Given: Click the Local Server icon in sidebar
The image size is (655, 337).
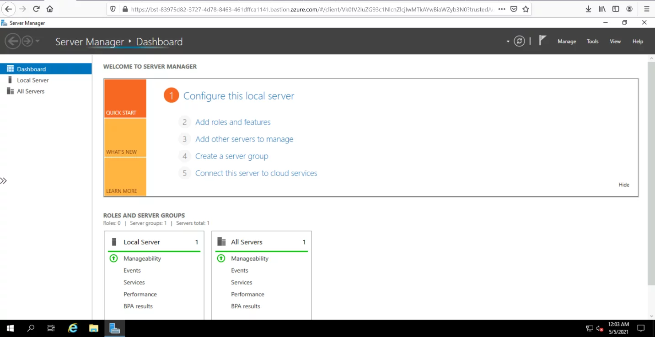Looking at the screenshot, I should pyautogui.click(x=10, y=80).
